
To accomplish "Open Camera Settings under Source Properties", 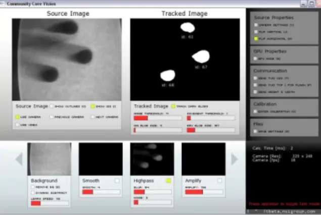I will (x=256, y=25).
